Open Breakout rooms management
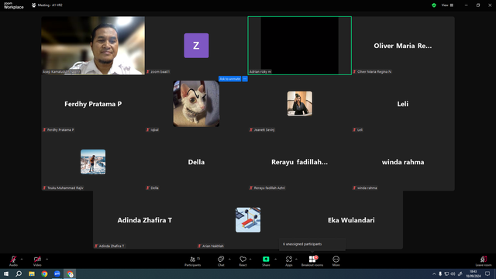 (x=312, y=261)
